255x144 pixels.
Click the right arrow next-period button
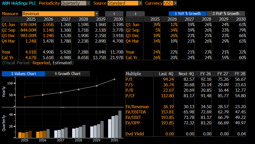[x=135, y=14]
